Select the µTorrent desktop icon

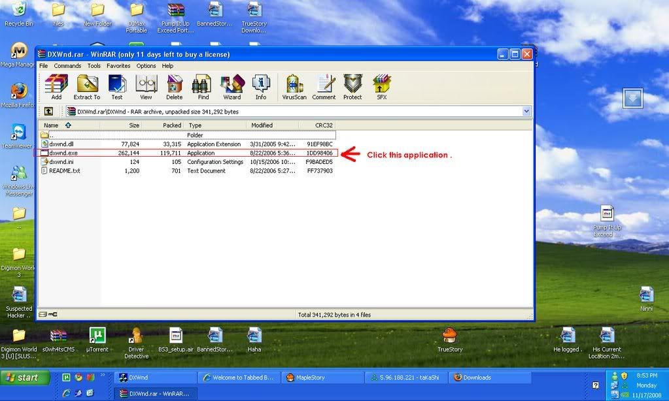(97, 340)
